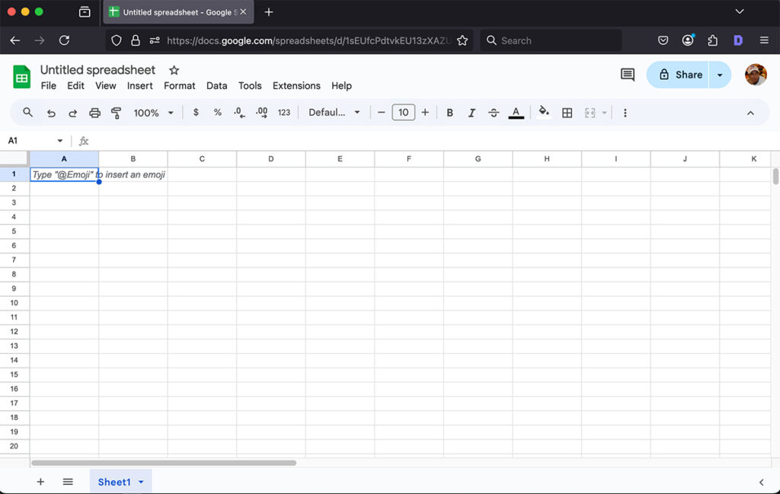Select the text color control

(x=516, y=112)
